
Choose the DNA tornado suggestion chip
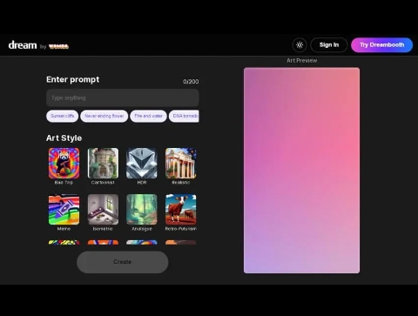[x=184, y=116]
